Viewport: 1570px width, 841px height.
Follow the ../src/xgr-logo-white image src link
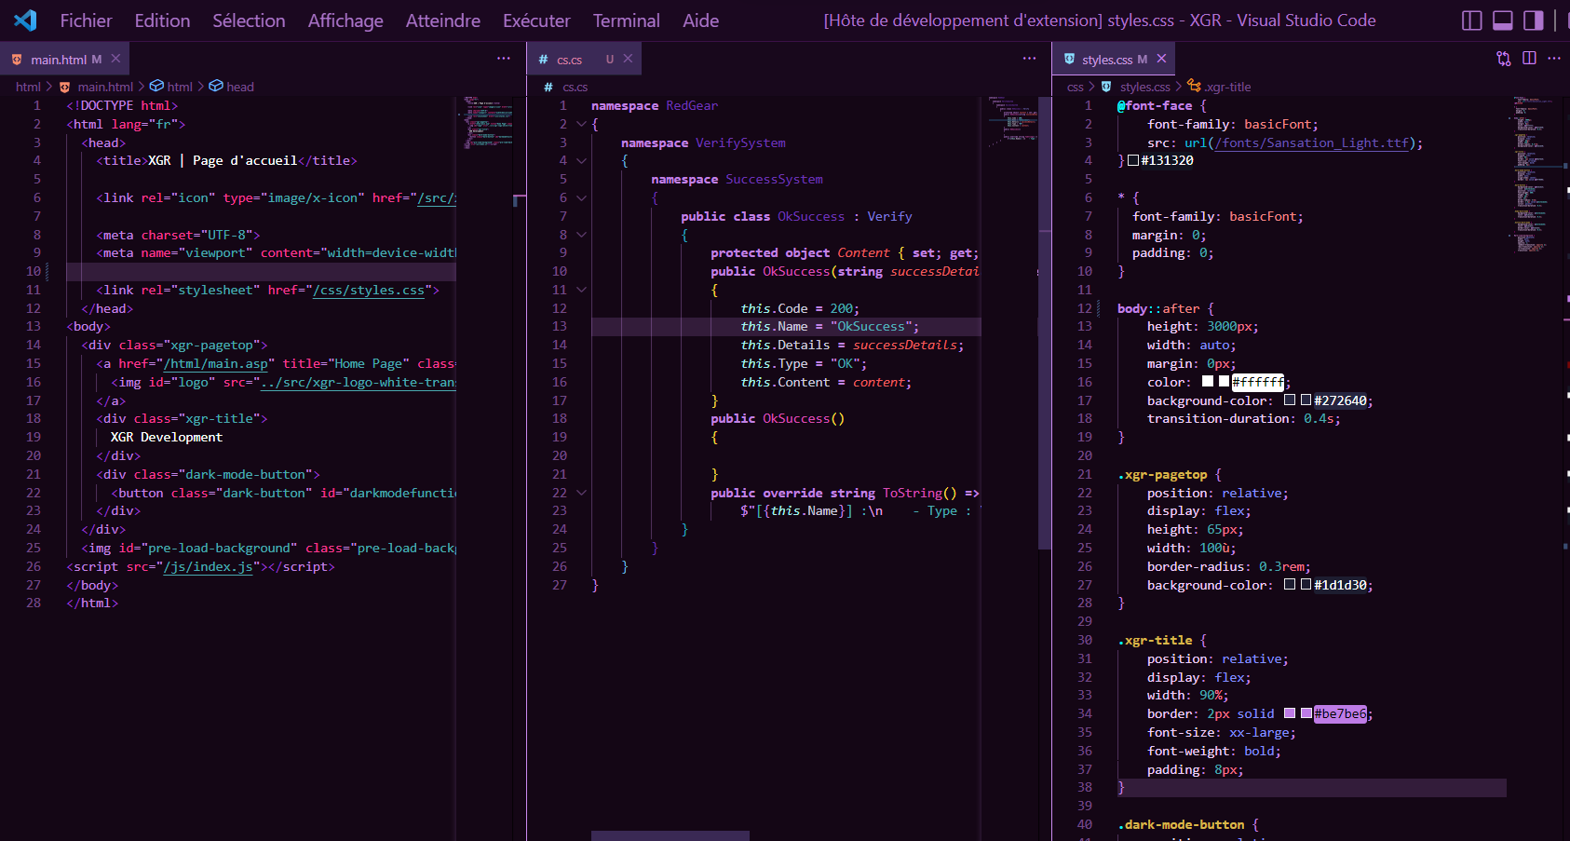[359, 382]
